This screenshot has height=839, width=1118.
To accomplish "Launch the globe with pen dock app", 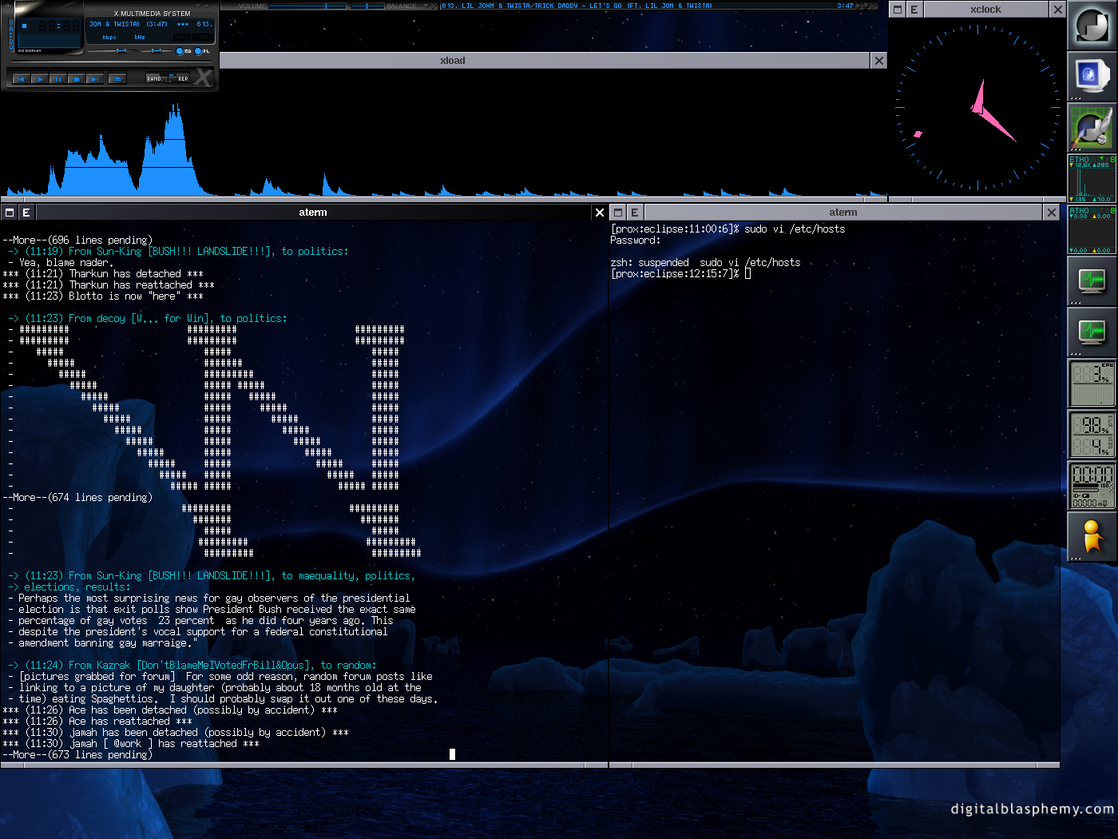I will [1092, 128].
